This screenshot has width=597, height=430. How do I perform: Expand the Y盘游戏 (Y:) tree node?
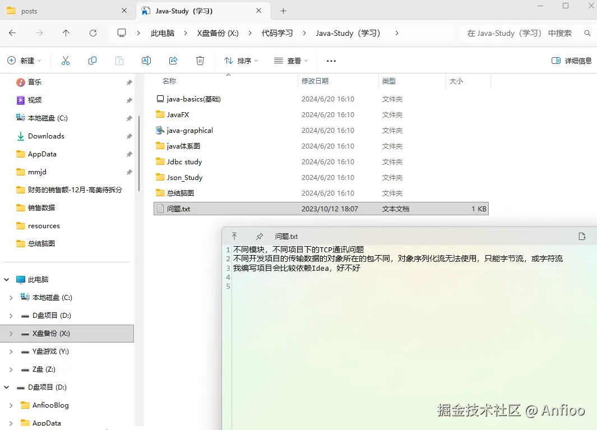coord(11,352)
